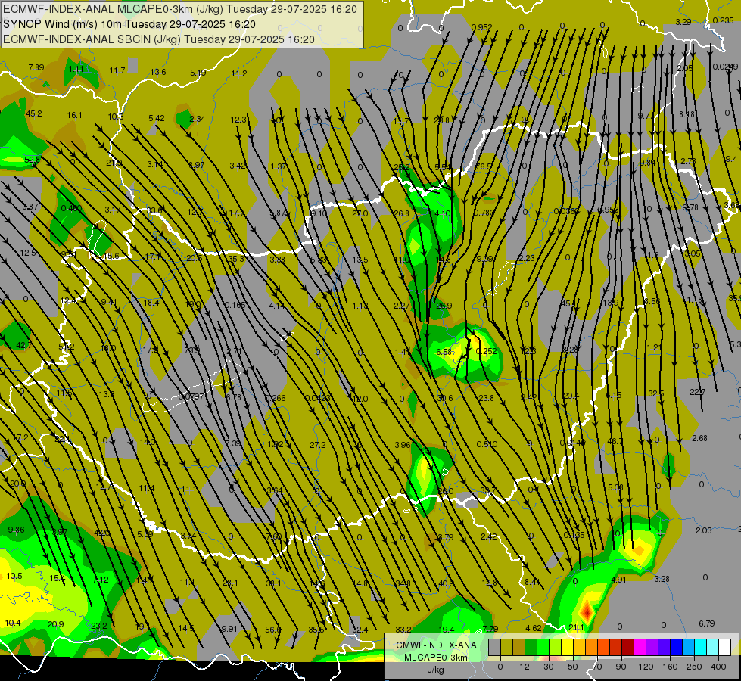Select the yellow swatch in the legend

click(x=568, y=647)
